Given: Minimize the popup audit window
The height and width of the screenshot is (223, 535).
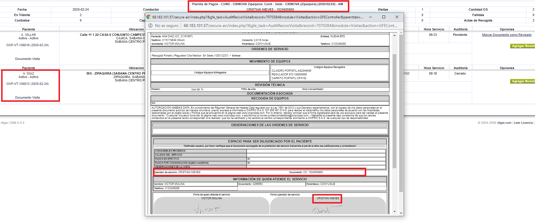Looking at the screenshot, I should 371,17.
